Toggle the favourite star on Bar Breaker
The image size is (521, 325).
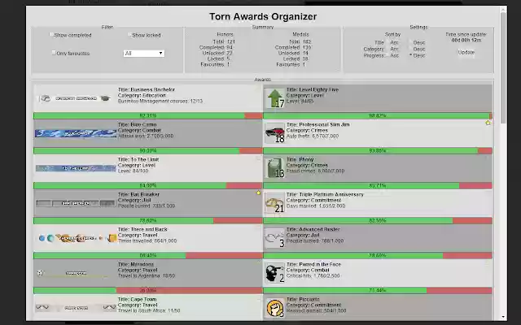(259, 193)
